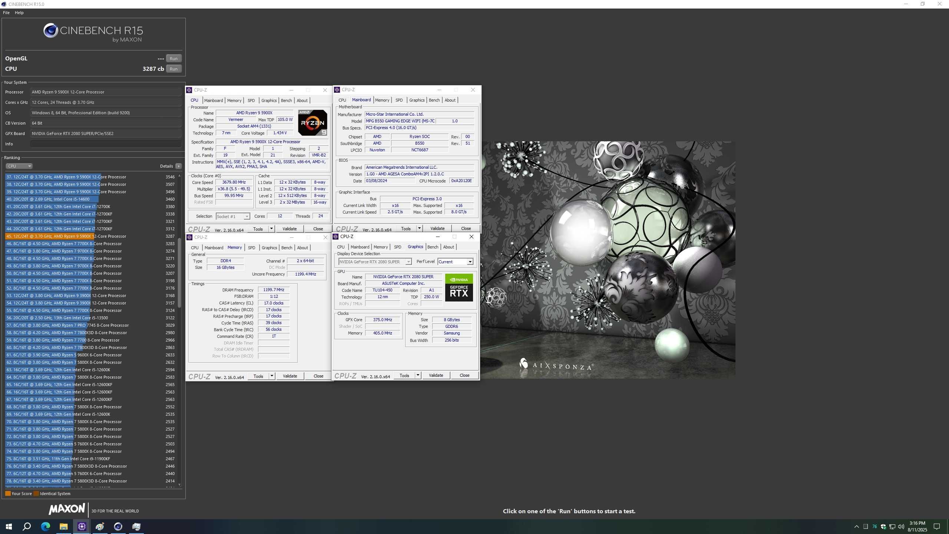The height and width of the screenshot is (534, 949).
Task: Open the Windows Start menu
Action: point(9,527)
